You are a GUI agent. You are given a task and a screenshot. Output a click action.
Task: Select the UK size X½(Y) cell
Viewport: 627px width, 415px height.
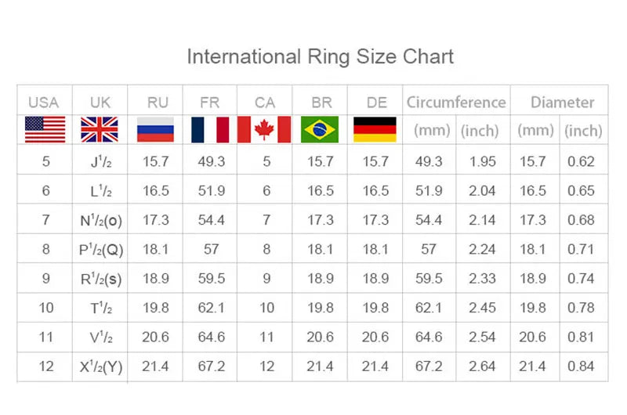(100, 366)
